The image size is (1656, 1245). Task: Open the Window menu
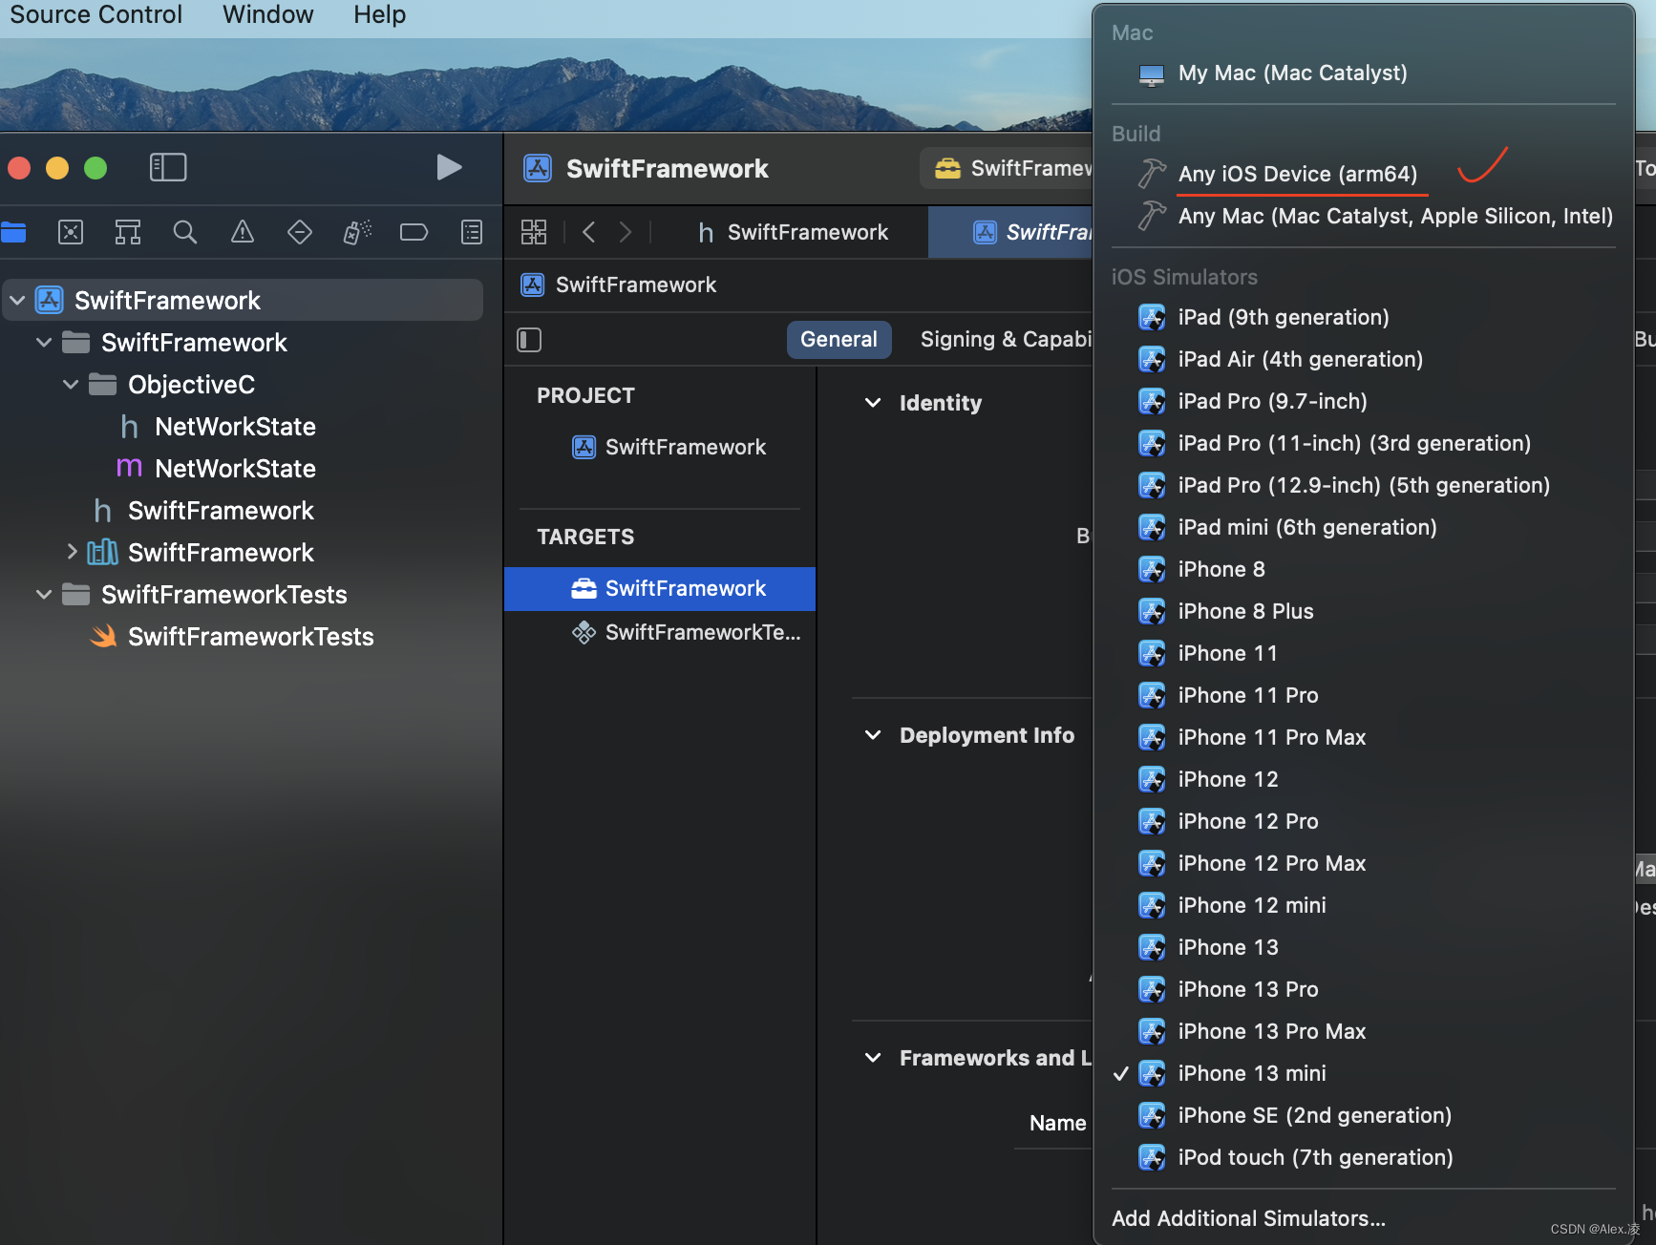[x=267, y=14]
